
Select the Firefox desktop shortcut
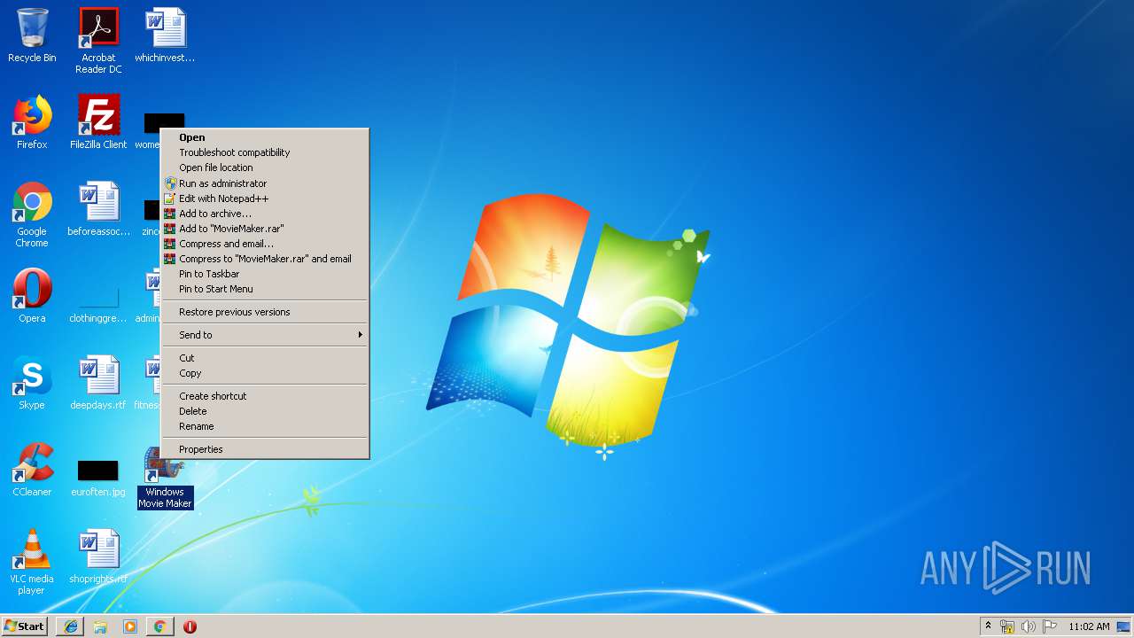32,122
